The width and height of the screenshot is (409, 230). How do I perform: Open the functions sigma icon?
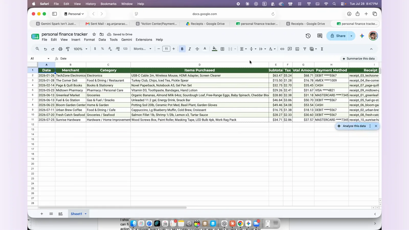click(x=322, y=49)
